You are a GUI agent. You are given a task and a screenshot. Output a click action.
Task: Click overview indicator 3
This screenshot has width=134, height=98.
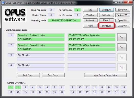pos(25,88)
